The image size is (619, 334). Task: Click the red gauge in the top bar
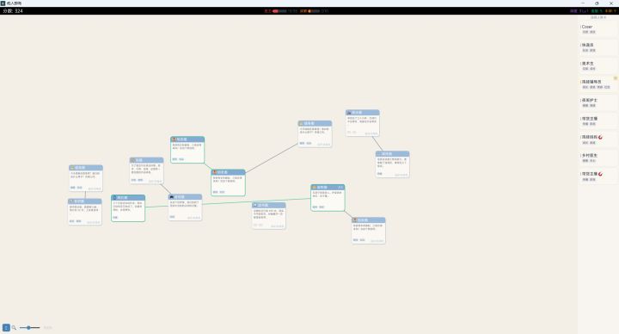279,11
